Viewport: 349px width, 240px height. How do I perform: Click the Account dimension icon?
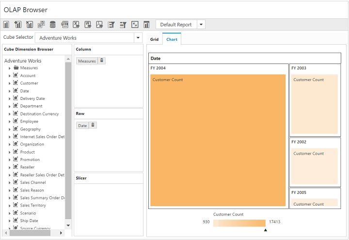[x=16, y=75]
